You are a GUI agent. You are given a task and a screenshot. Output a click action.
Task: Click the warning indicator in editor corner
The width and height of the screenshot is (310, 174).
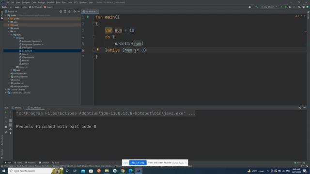coord(297,16)
